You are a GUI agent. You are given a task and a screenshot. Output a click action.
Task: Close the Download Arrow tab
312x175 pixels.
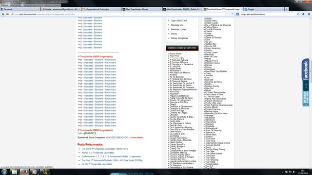(242, 9)
